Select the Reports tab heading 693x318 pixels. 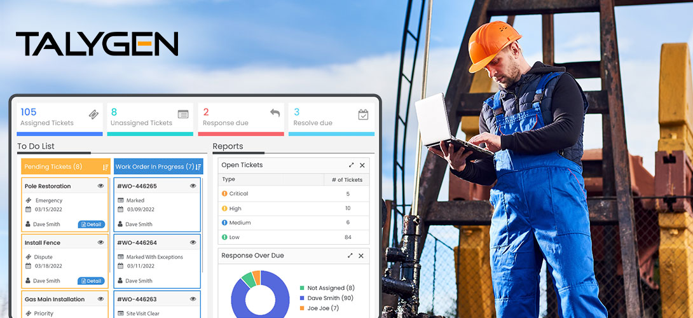(228, 146)
